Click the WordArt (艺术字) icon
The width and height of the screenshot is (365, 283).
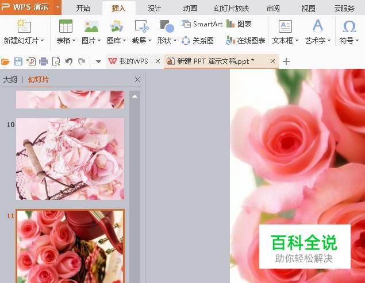(318, 26)
